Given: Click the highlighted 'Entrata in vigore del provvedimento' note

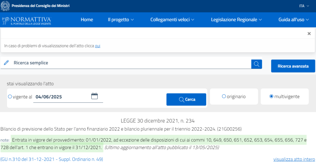Looking at the screenshot, I should [154, 143].
